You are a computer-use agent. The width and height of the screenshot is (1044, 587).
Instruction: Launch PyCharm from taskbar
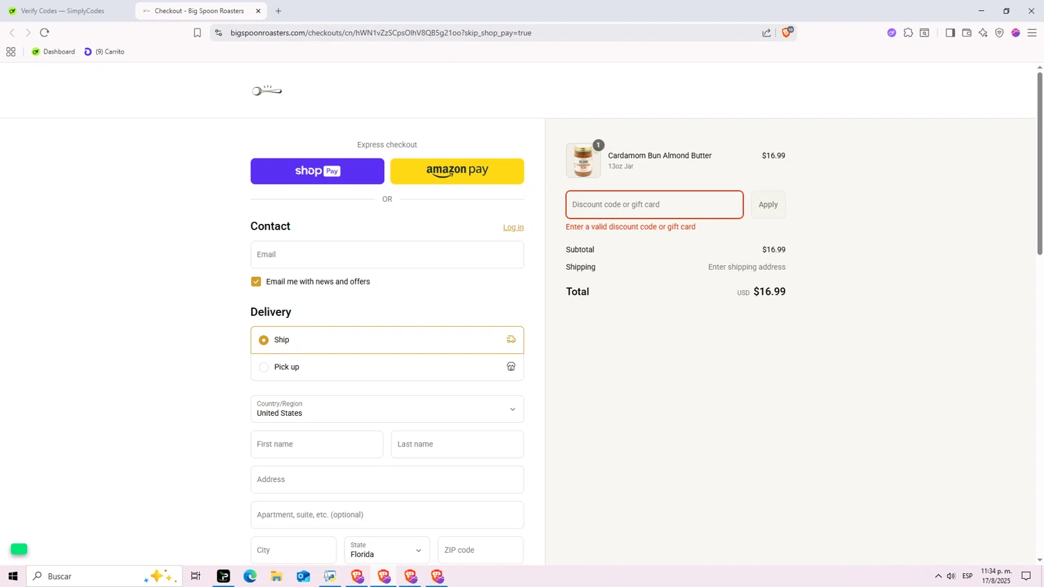pyautogui.click(x=223, y=576)
